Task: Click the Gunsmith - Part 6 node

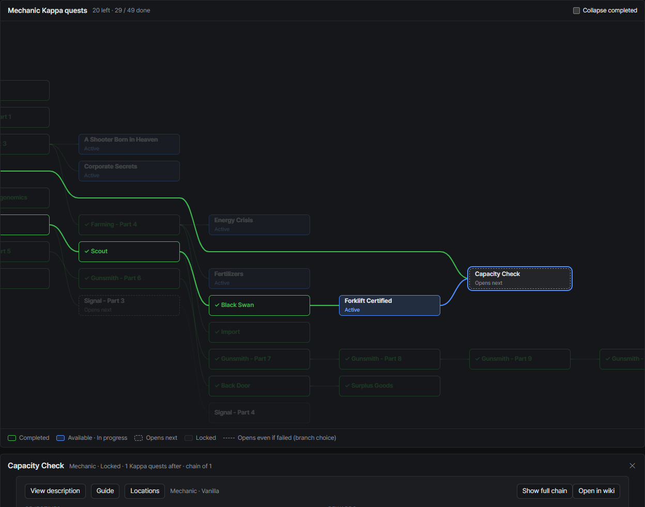Action: [x=129, y=279]
